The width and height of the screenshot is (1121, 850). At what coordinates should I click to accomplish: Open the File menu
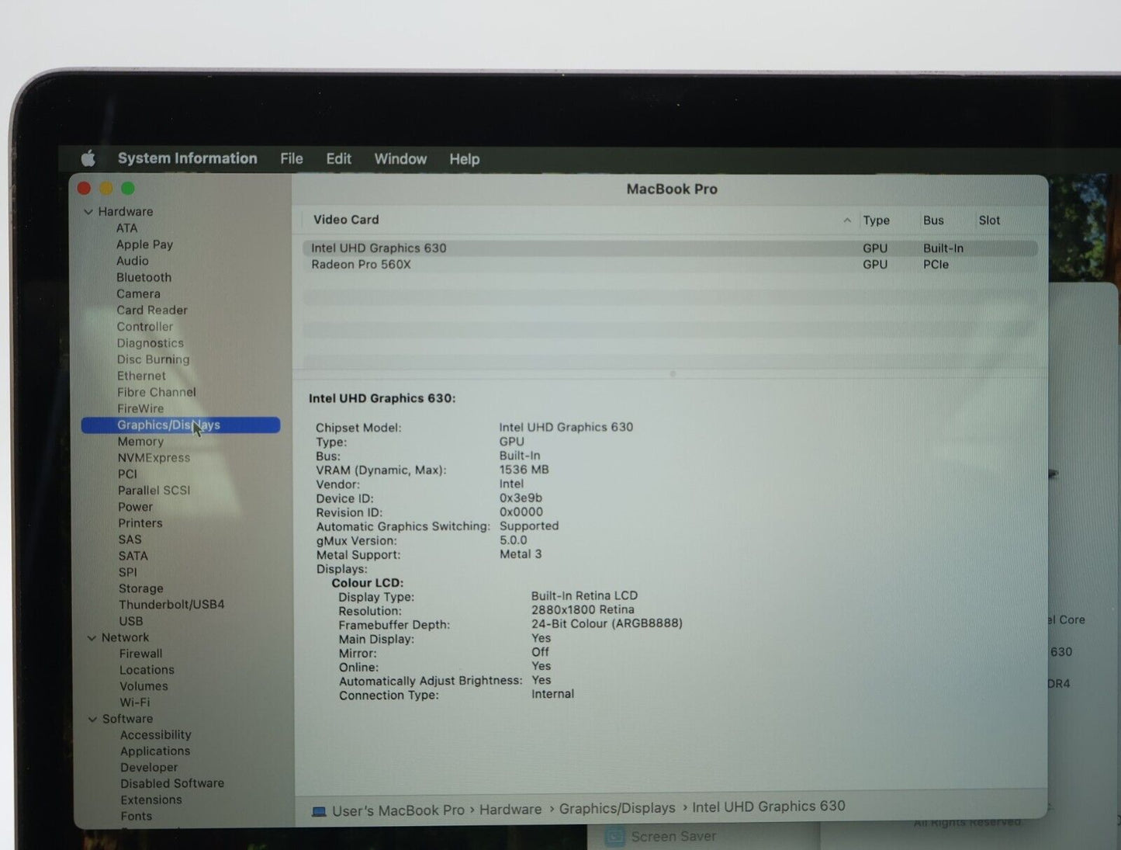292,159
